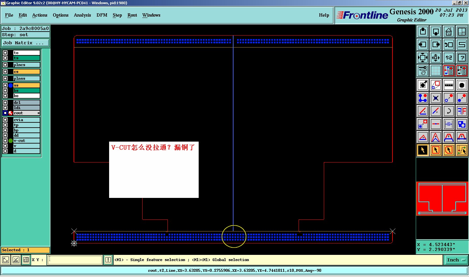Click the blue color dot on ss
Image resolution: width=469 pixels, height=277 pixels.
coord(10,85)
